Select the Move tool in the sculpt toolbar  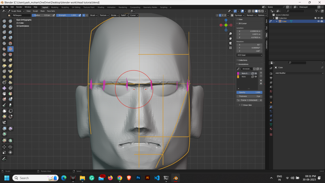[x=4, y=147]
